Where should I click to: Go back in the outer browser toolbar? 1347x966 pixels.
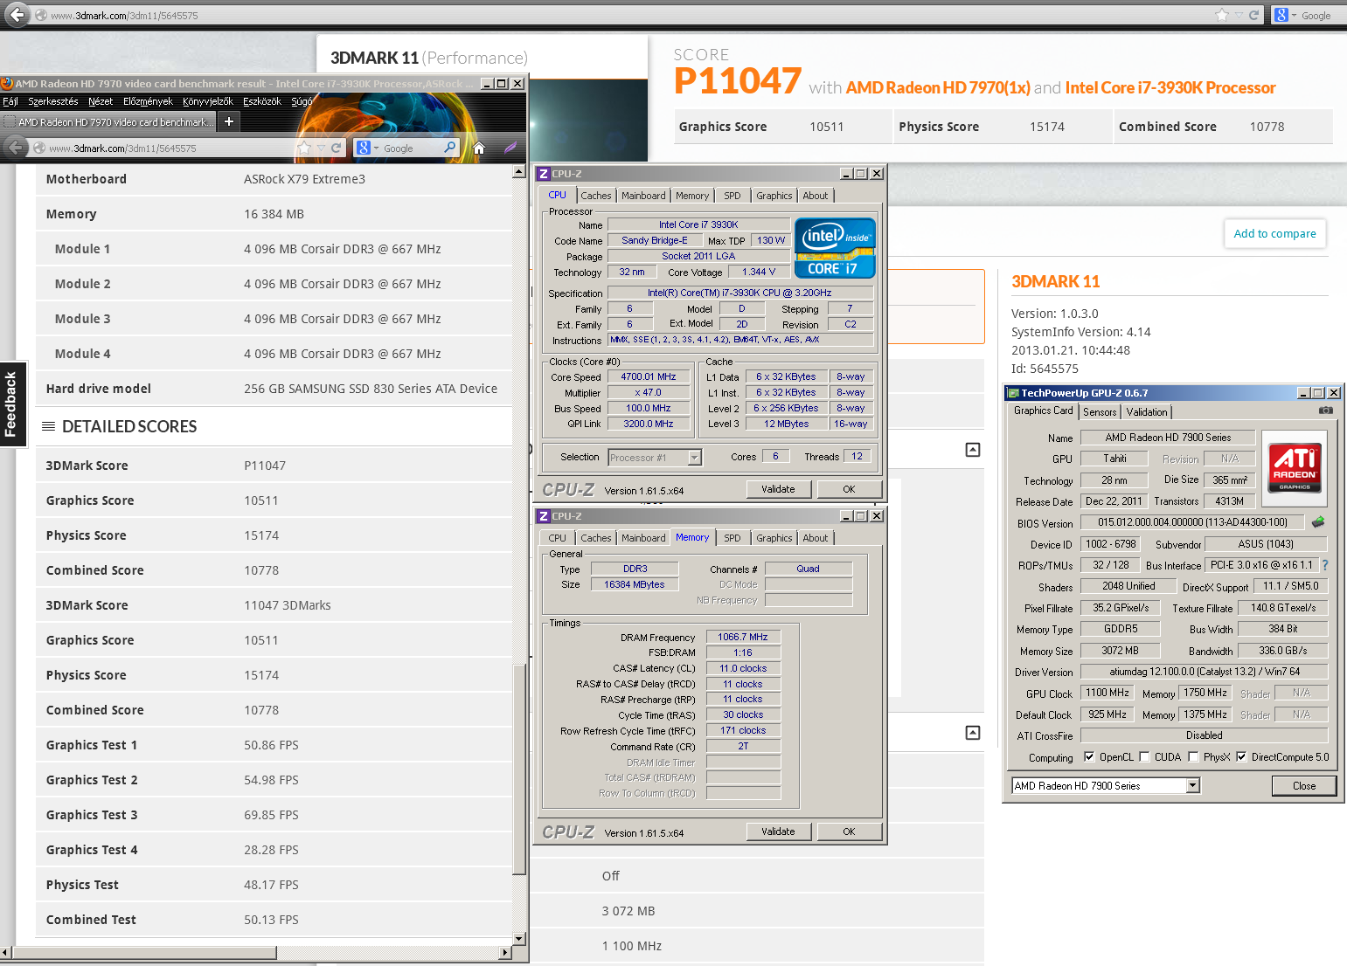click(x=17, y=15)
